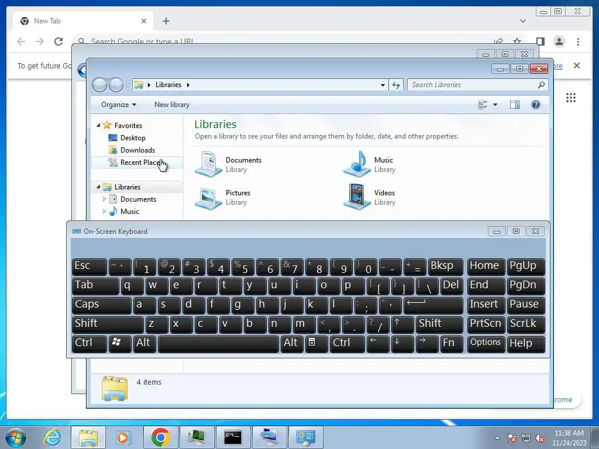Expand the Music node in navigation tree
This screenshot has width=599, height=449.
[x=104, y=211]
